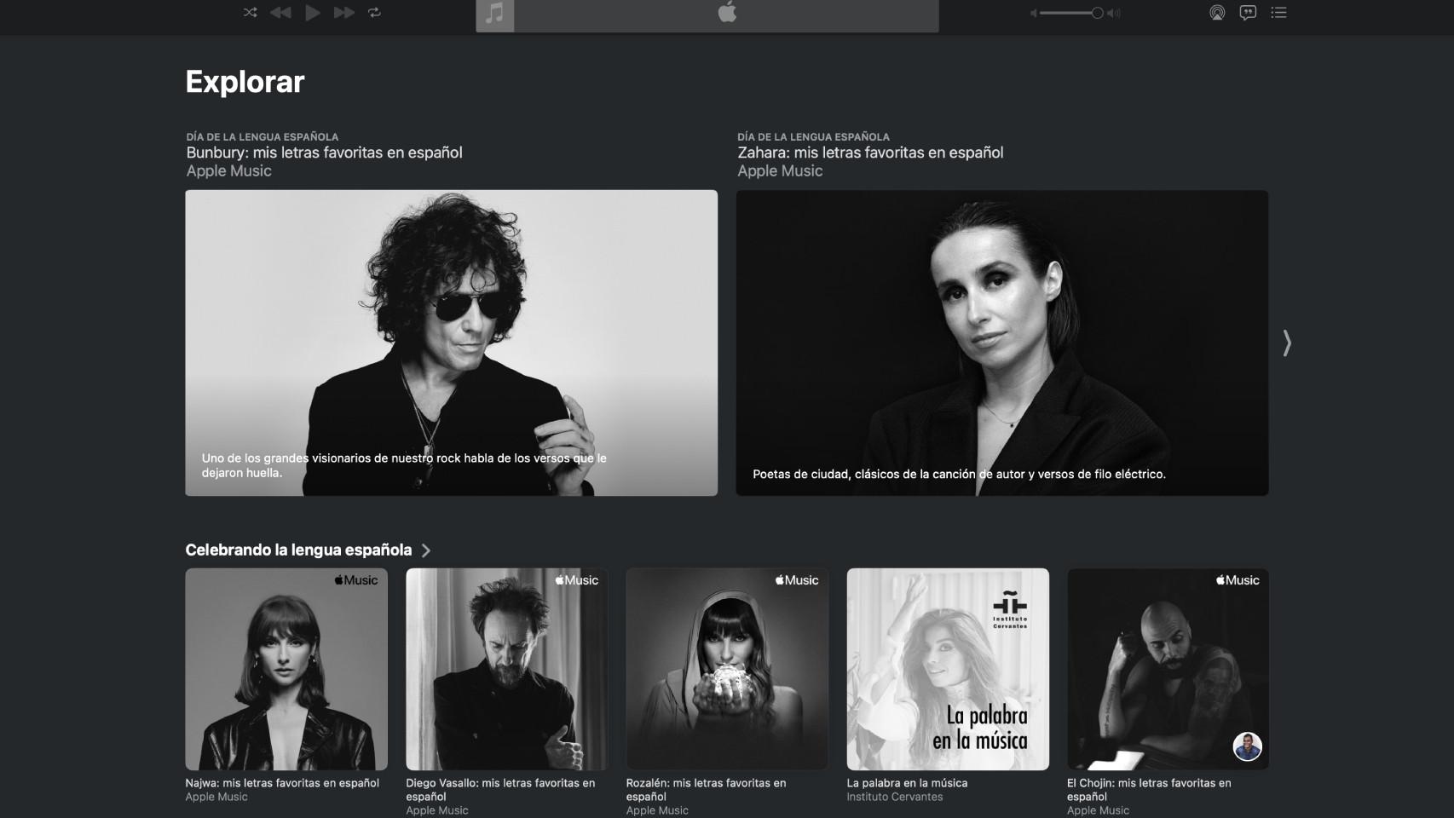Click the music note artwork icon

pyautogui.click(x=494, y=14)
